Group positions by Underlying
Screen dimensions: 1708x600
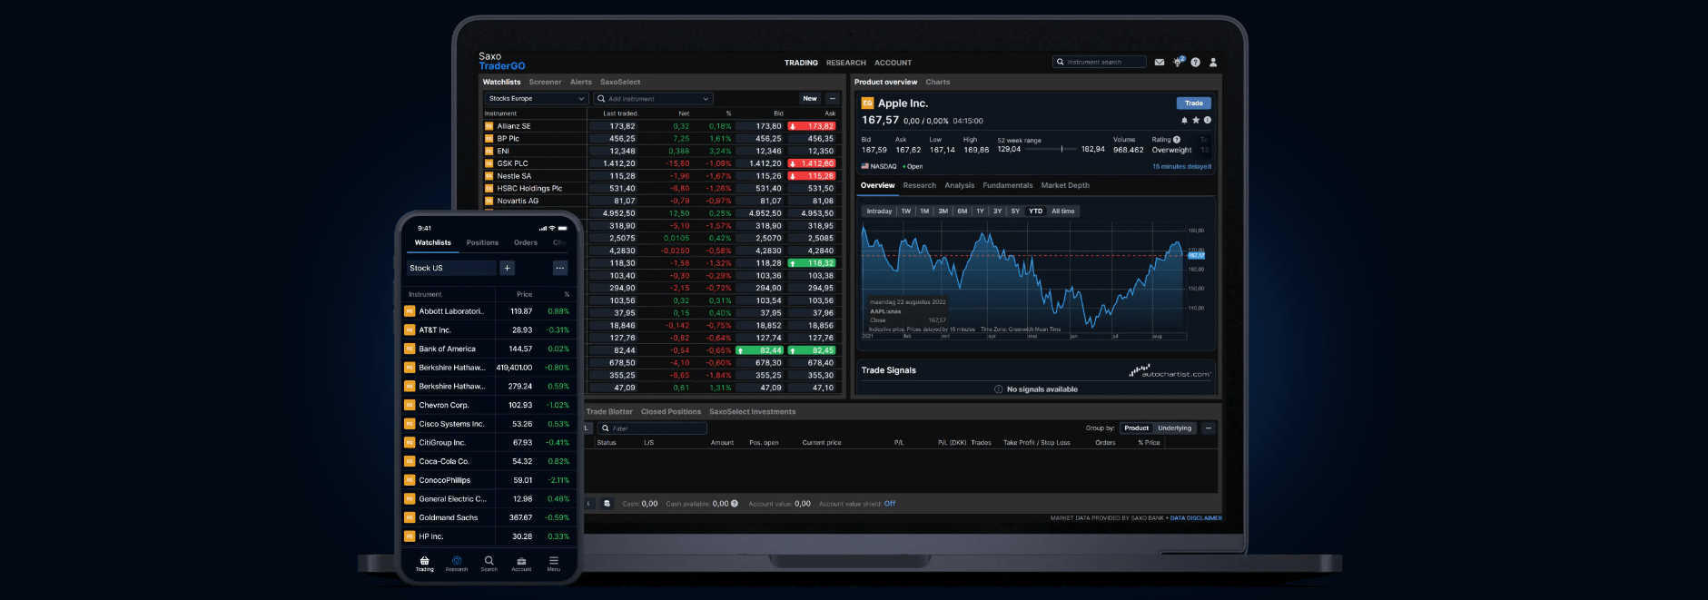(1175, 428)
